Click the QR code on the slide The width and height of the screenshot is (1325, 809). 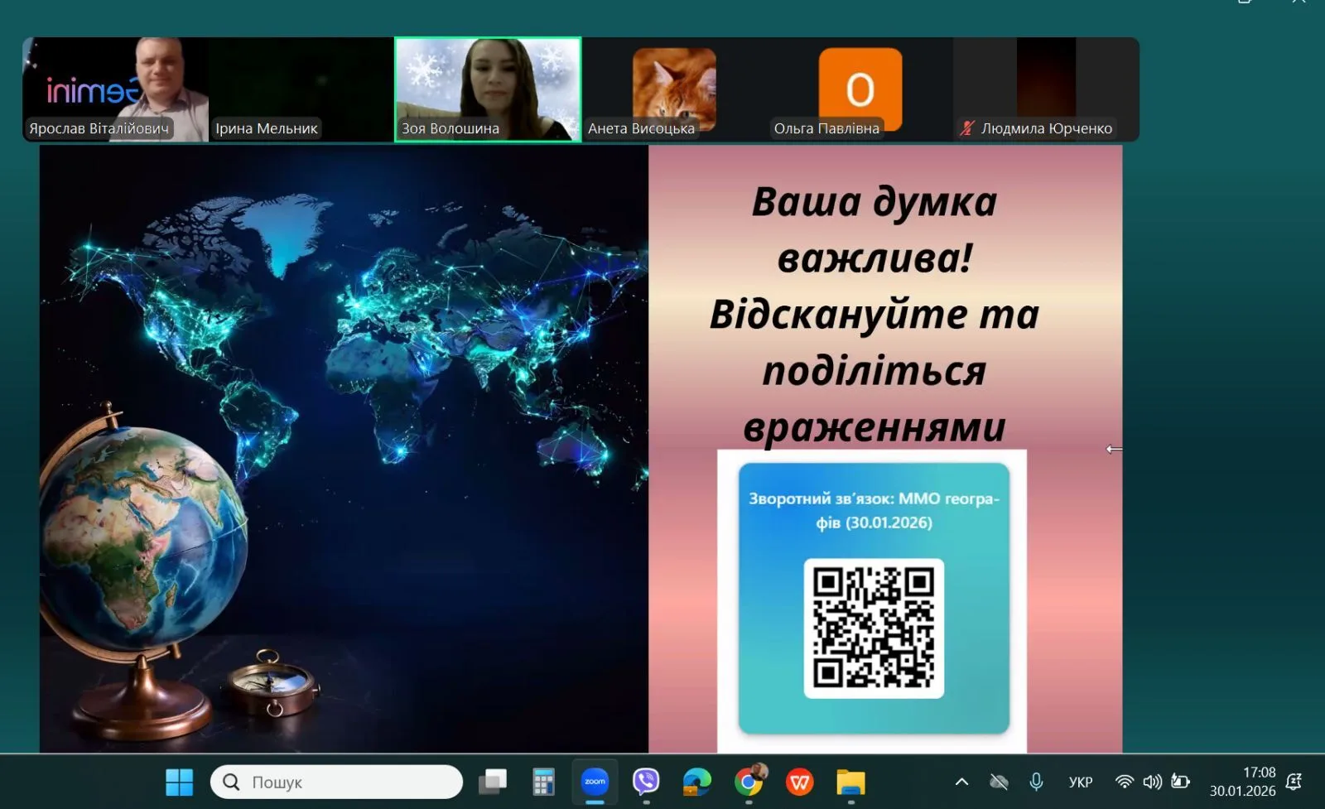(x=874, y=628)
